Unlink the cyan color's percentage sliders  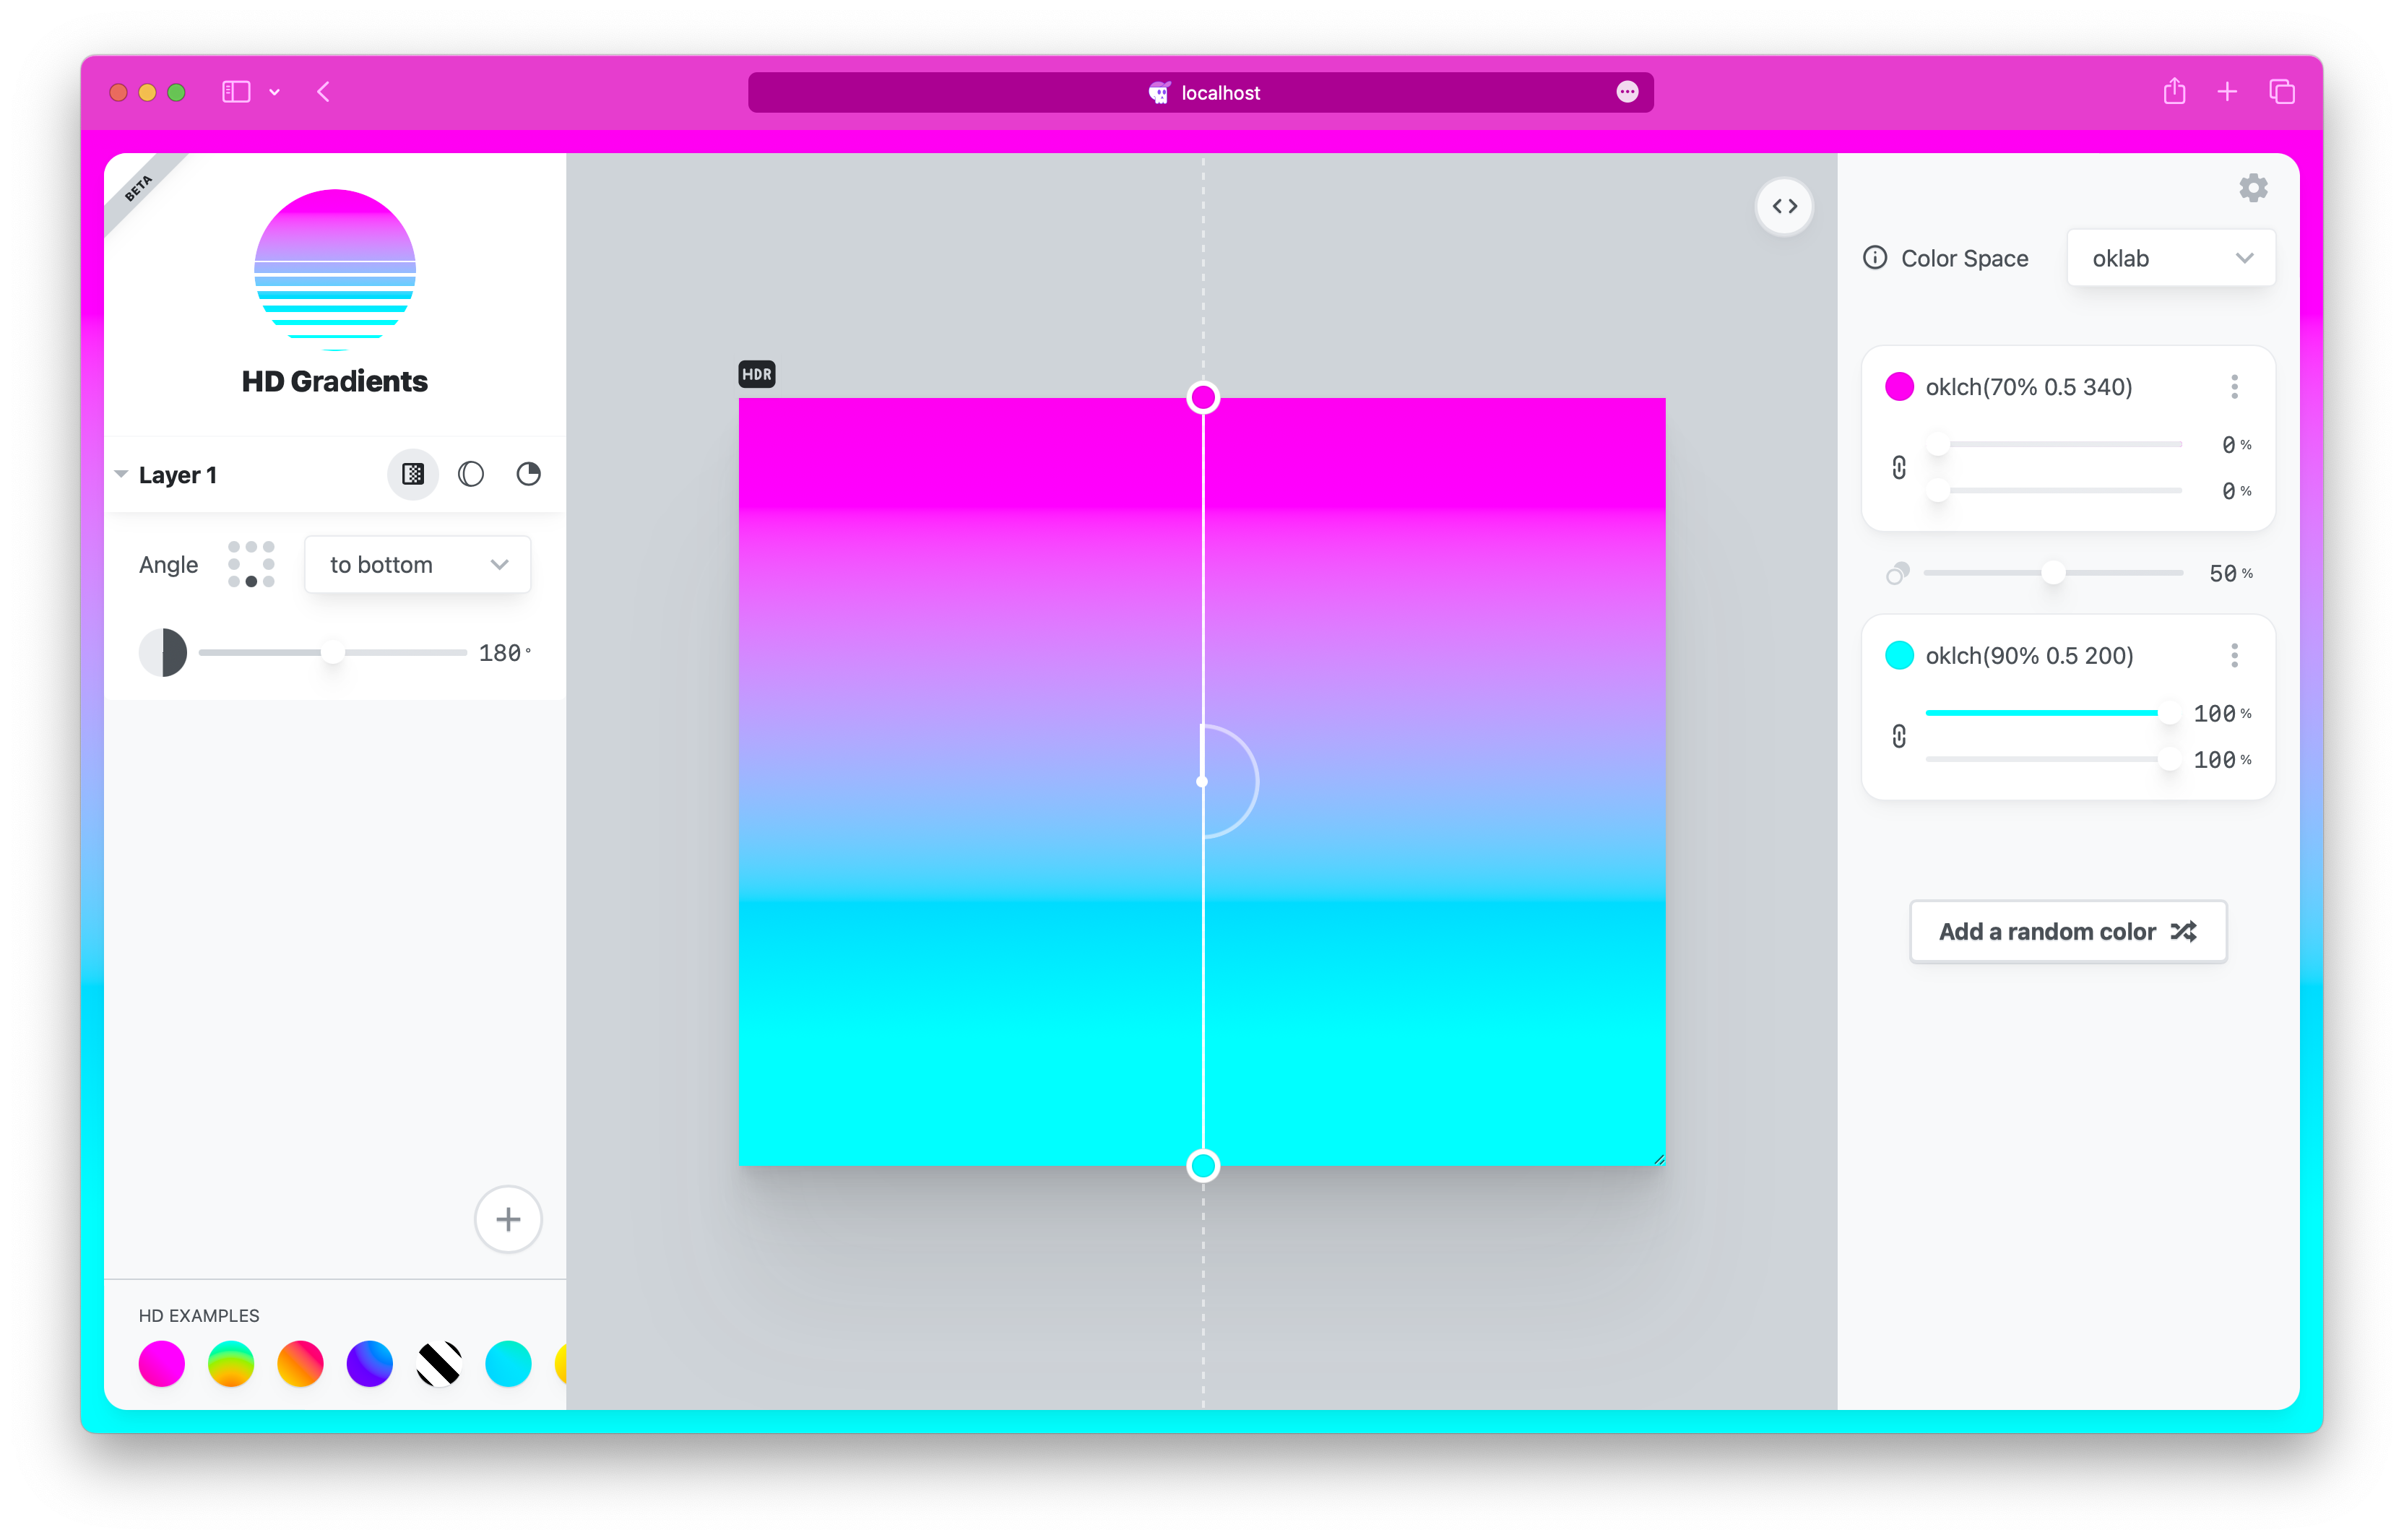click(x=1900, y=736)
